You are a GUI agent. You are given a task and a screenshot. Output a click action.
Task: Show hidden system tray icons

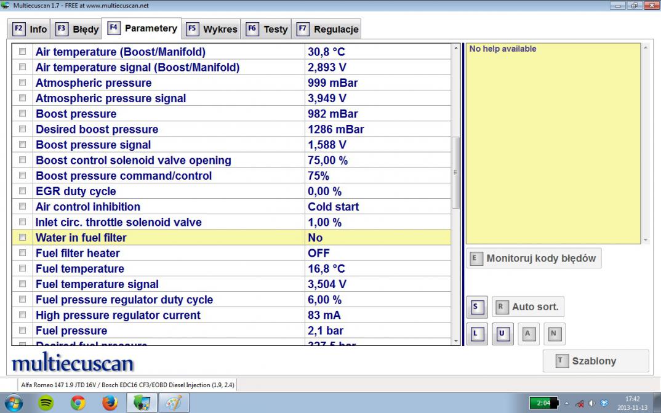[x=567, y=403]
